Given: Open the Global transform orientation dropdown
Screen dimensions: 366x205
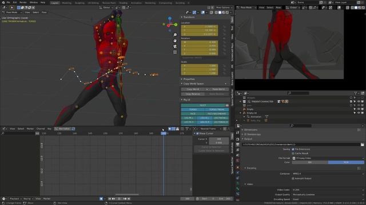Looking at the screenshot, I should pyautogui.click(x=106, y=7).
